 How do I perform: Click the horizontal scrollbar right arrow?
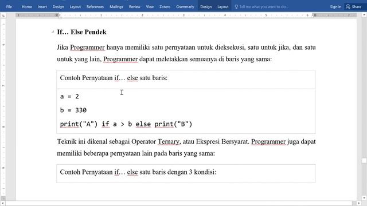[x=359, y=204]
